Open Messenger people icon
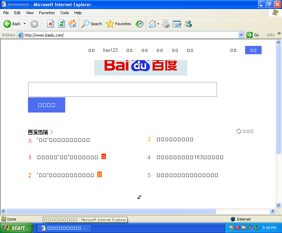The width and height of the screenshot is (282, 233). tap(188, 24)
